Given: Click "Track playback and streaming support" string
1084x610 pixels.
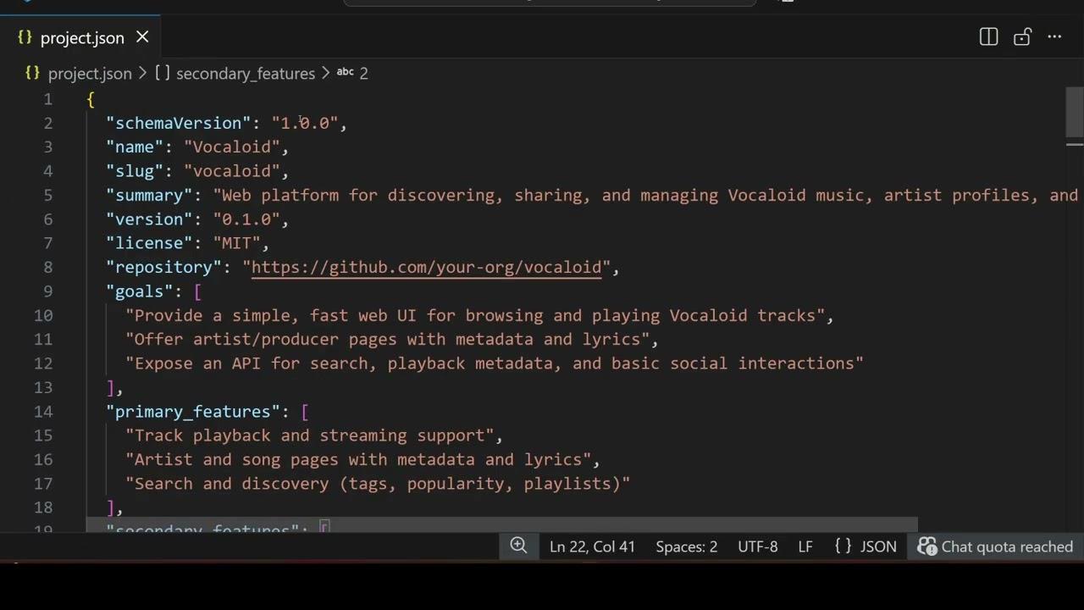Looking at the screenshot, I should coord(310,435).
